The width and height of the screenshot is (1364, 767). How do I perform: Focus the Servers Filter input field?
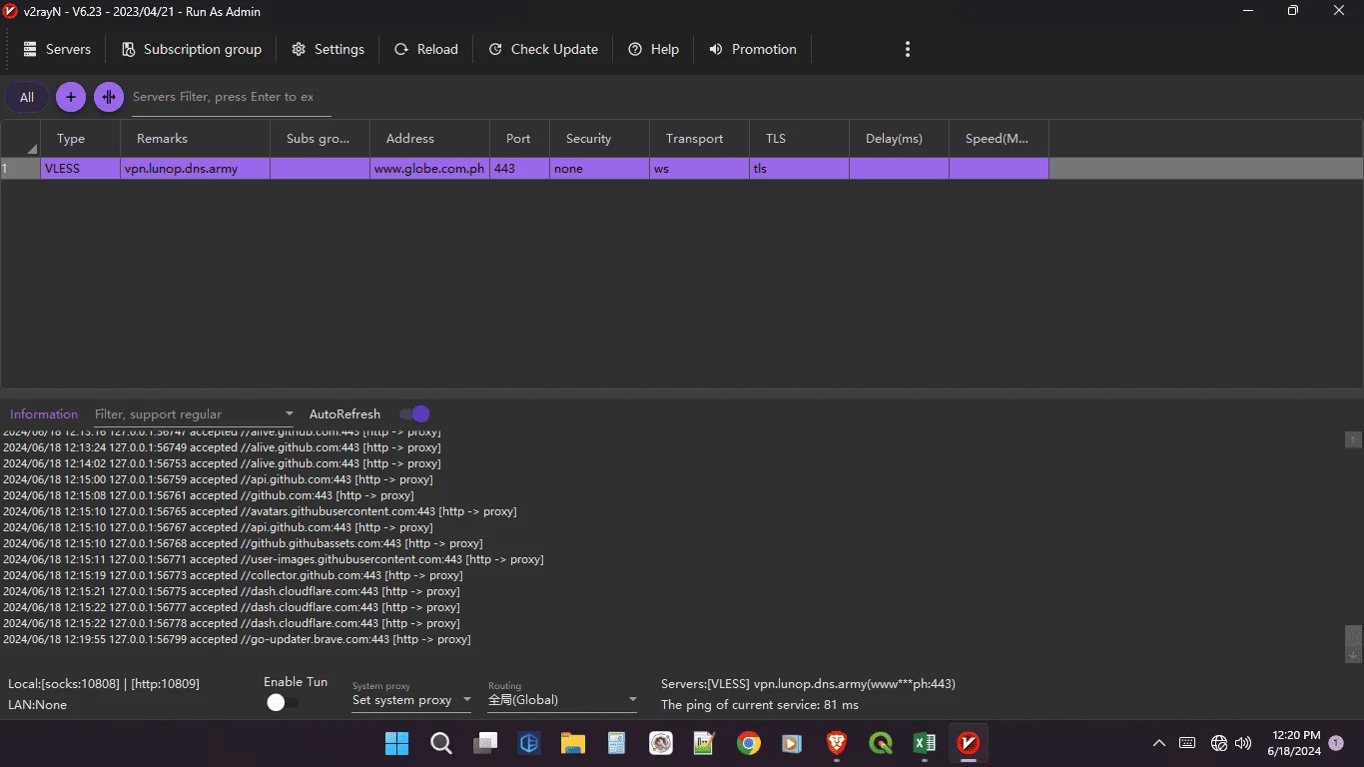click(231, 97)
